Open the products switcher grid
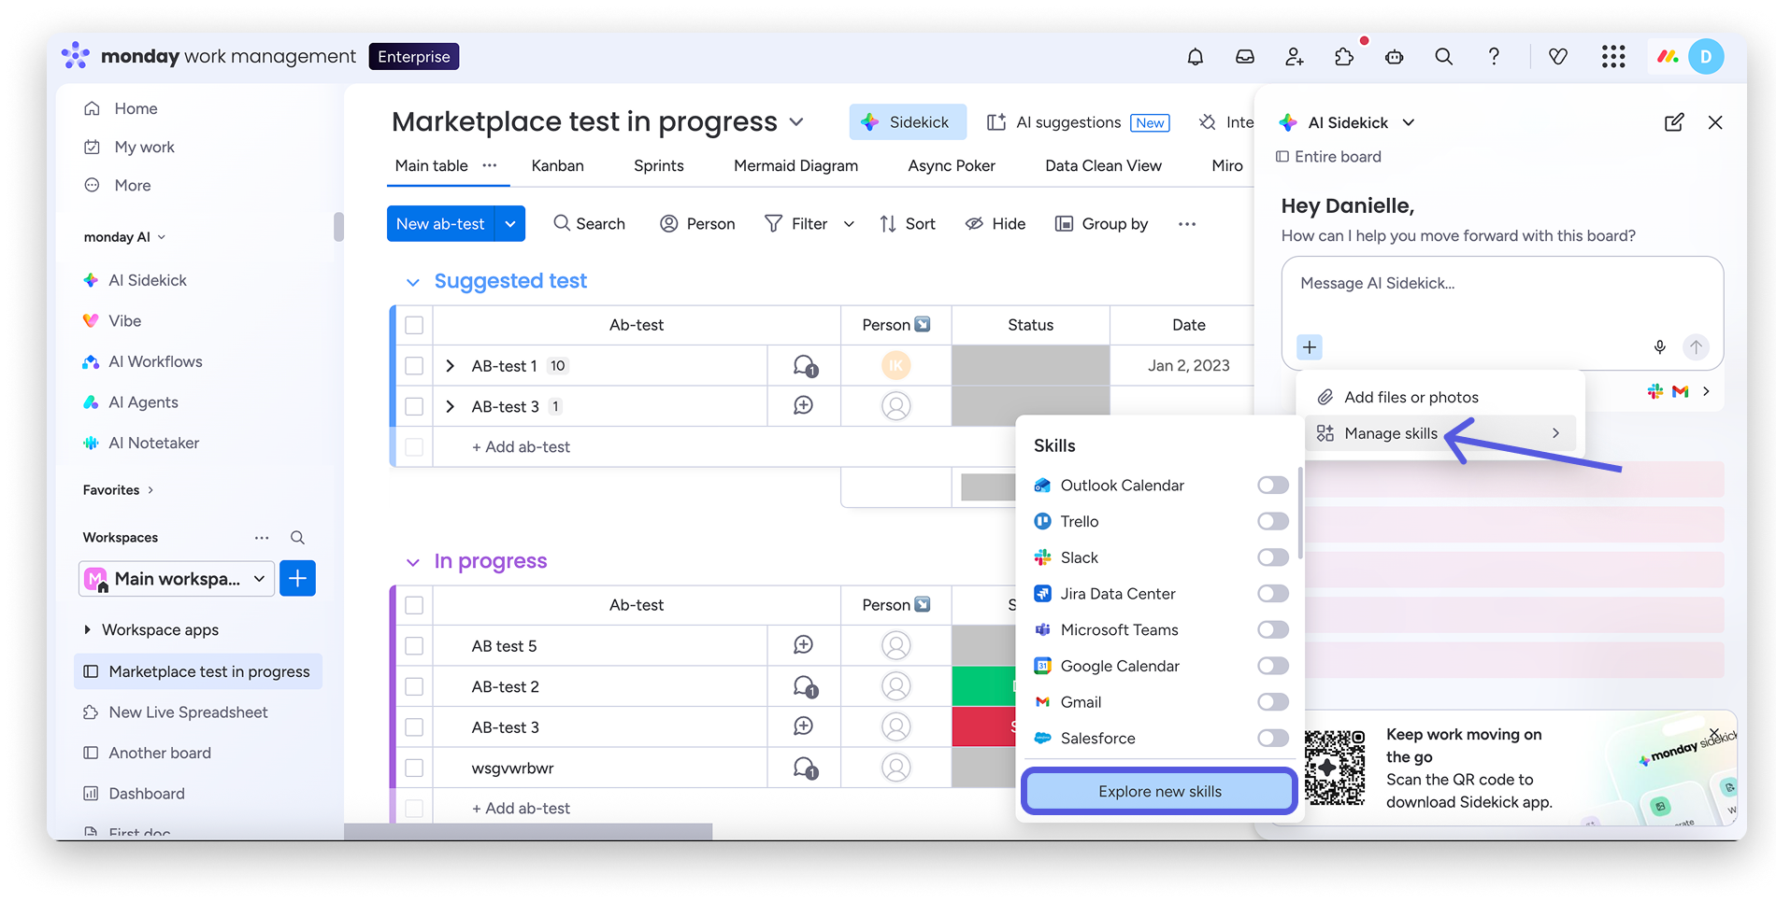 pos(1613,57)
